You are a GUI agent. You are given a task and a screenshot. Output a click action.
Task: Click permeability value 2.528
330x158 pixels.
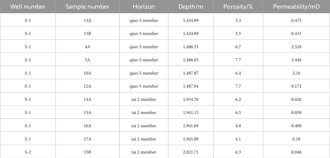[296, 47]
